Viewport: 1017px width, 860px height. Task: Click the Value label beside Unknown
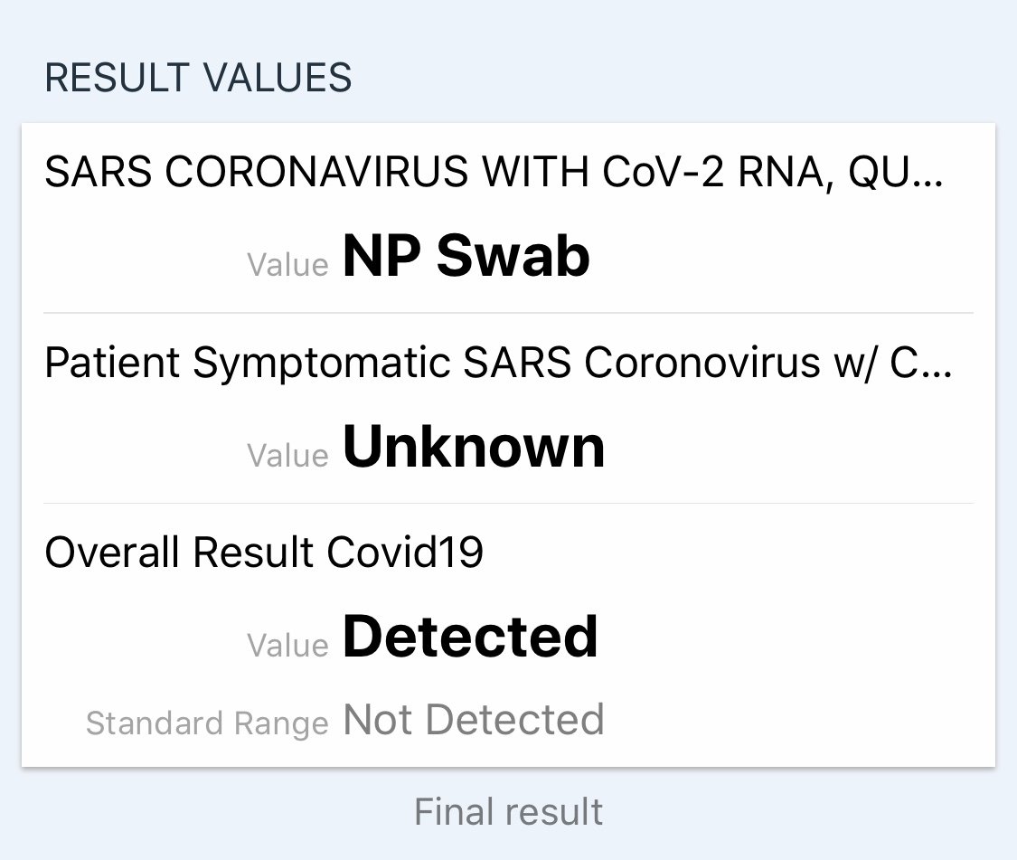288,456
